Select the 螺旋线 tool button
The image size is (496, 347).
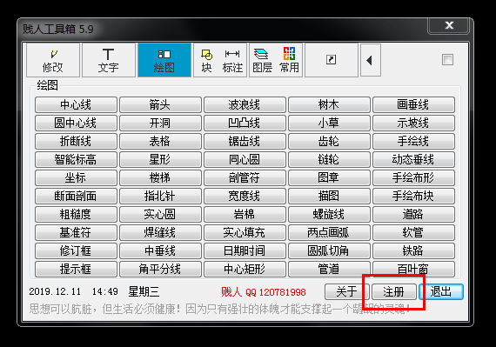[x=329, y=214]
